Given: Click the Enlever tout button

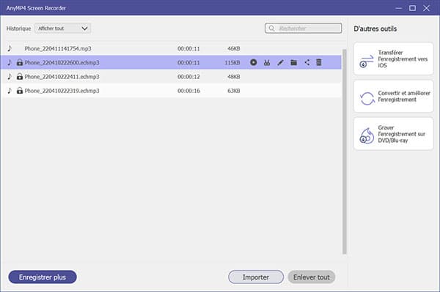Looking at the screenshot, I should [x=311, y=277].
